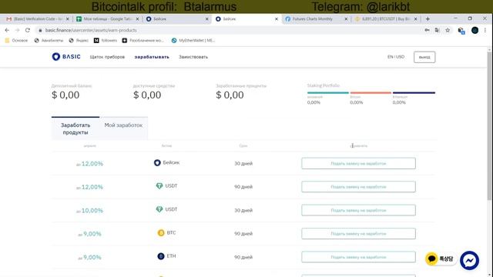Apply to earn on Бейсик 30 days row
Viewport: 493px width, 277px height.
[358, 163]
